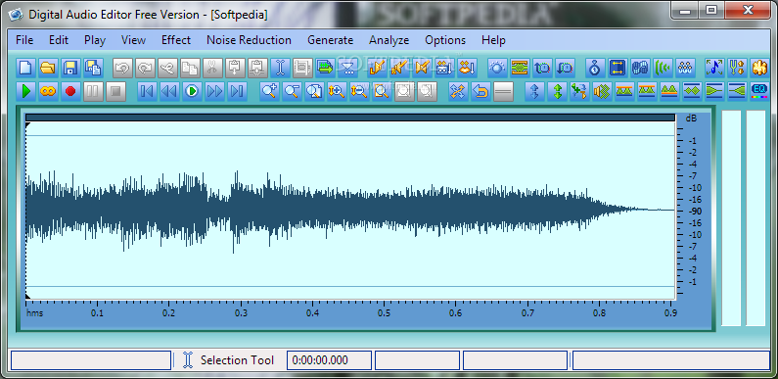Click the Paste clipboard icon

coord(235,68)
